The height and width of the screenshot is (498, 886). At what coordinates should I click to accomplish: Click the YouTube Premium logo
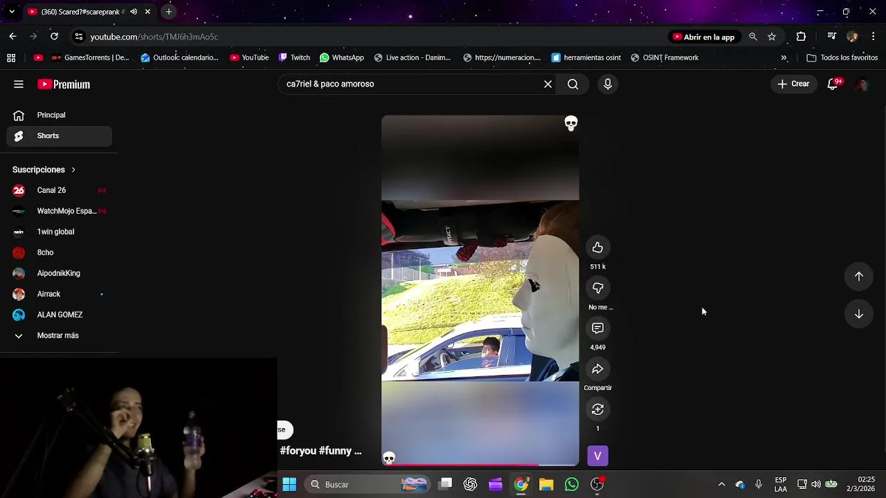(x=64, y=84)
